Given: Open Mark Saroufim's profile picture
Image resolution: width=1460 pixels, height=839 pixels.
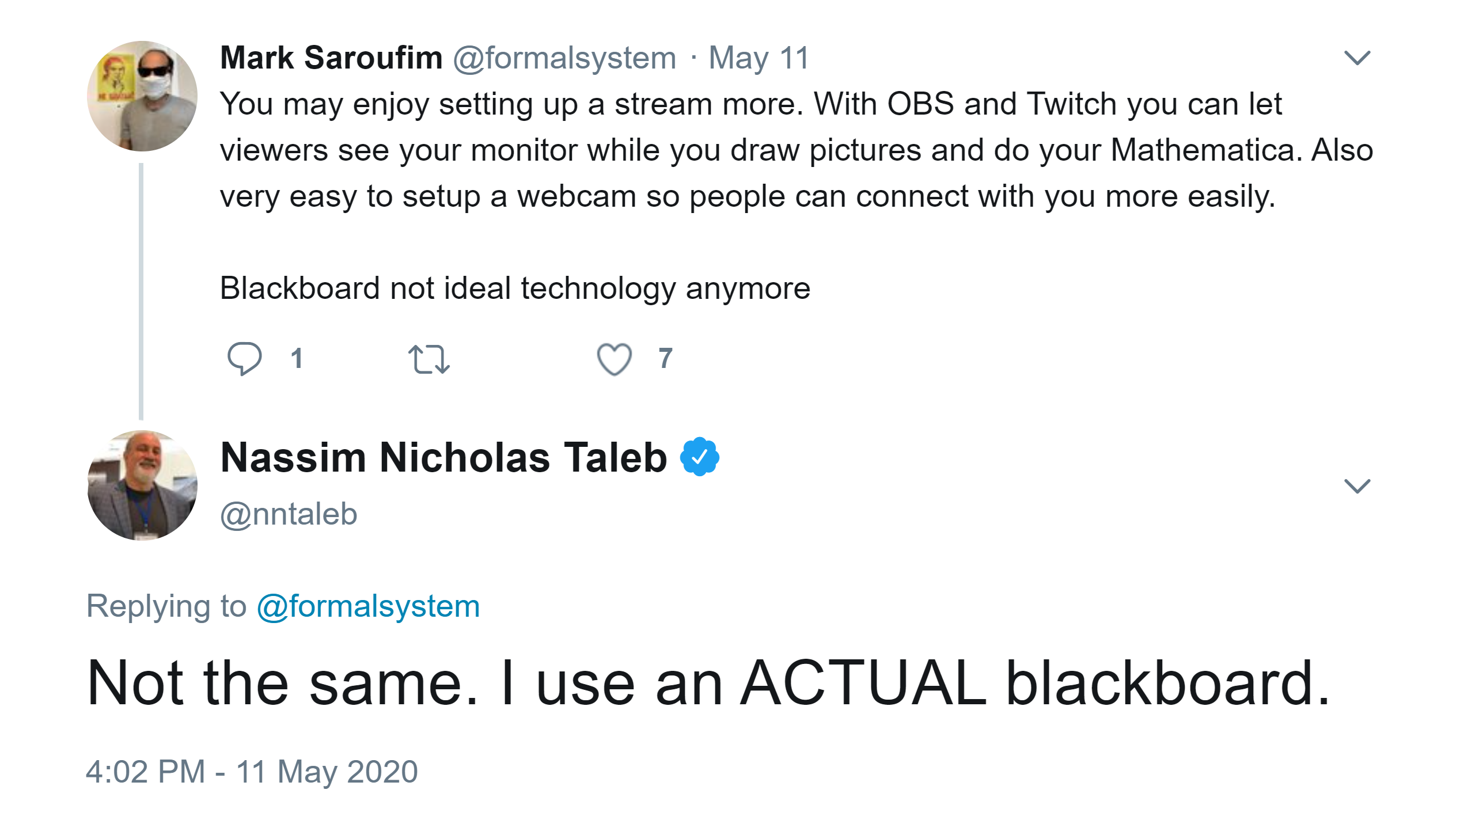Looking at the screenshot, I should pos(142,96).
